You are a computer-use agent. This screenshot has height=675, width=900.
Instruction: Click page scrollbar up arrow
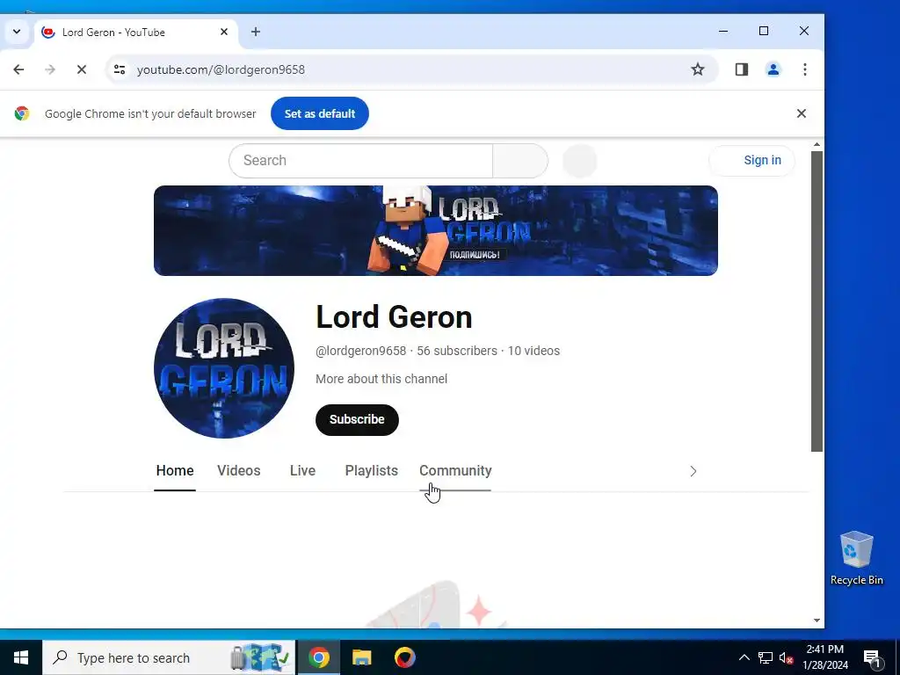click(817, 145)
